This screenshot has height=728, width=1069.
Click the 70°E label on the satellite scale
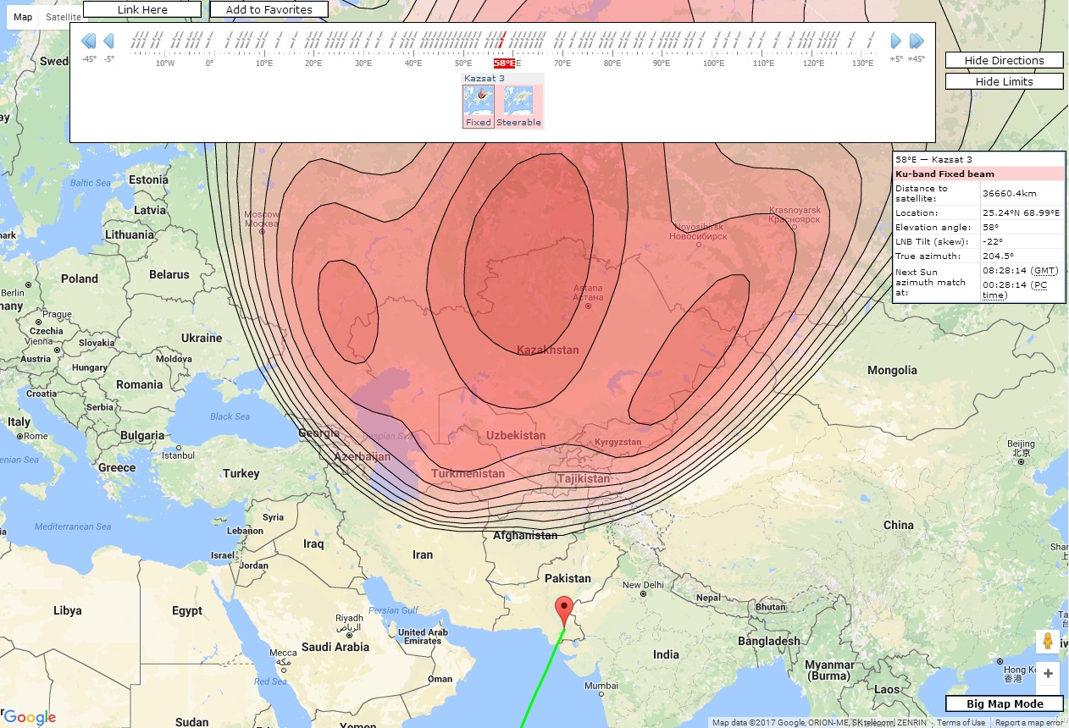pos(562,63)
